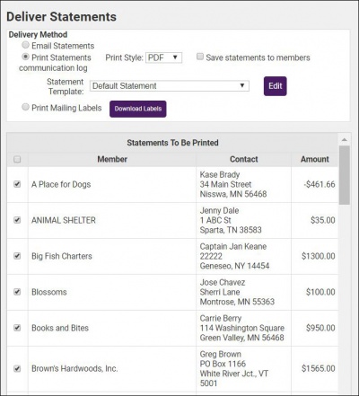This screenshot has width=359, height=396.
Task: Open the Print Style PDF dropdown
Action: point(163,57)
